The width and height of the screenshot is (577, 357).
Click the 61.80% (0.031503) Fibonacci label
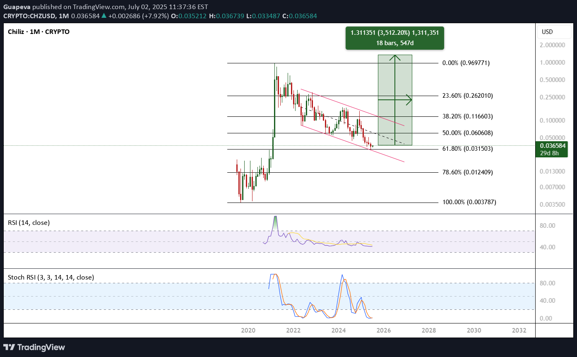[468, 148]
